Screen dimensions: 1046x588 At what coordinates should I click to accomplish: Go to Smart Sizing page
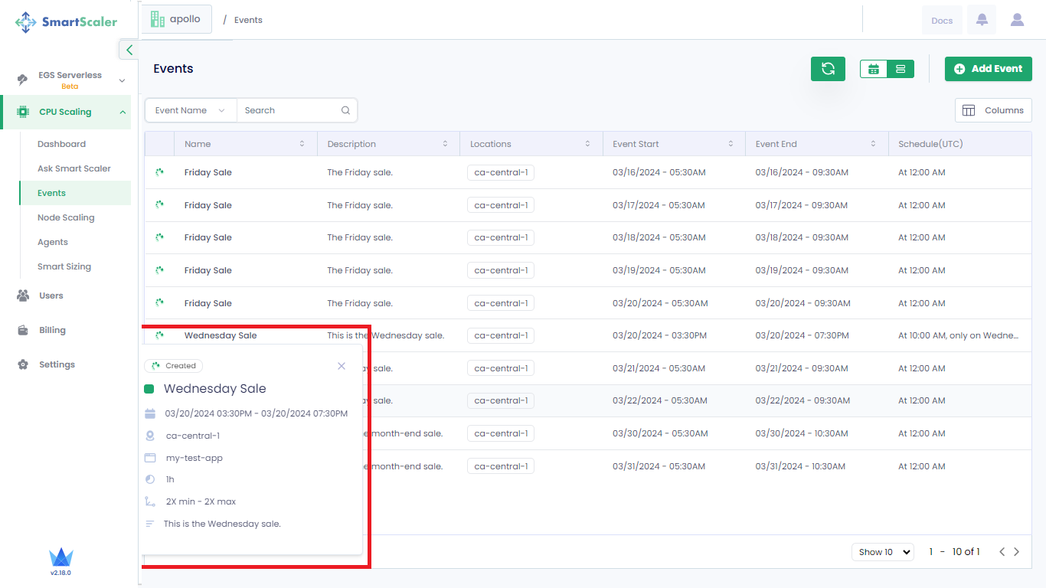pos(64,266)
